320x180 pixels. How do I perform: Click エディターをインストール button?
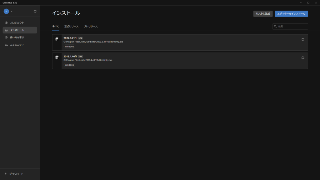[x=291, y=14]
